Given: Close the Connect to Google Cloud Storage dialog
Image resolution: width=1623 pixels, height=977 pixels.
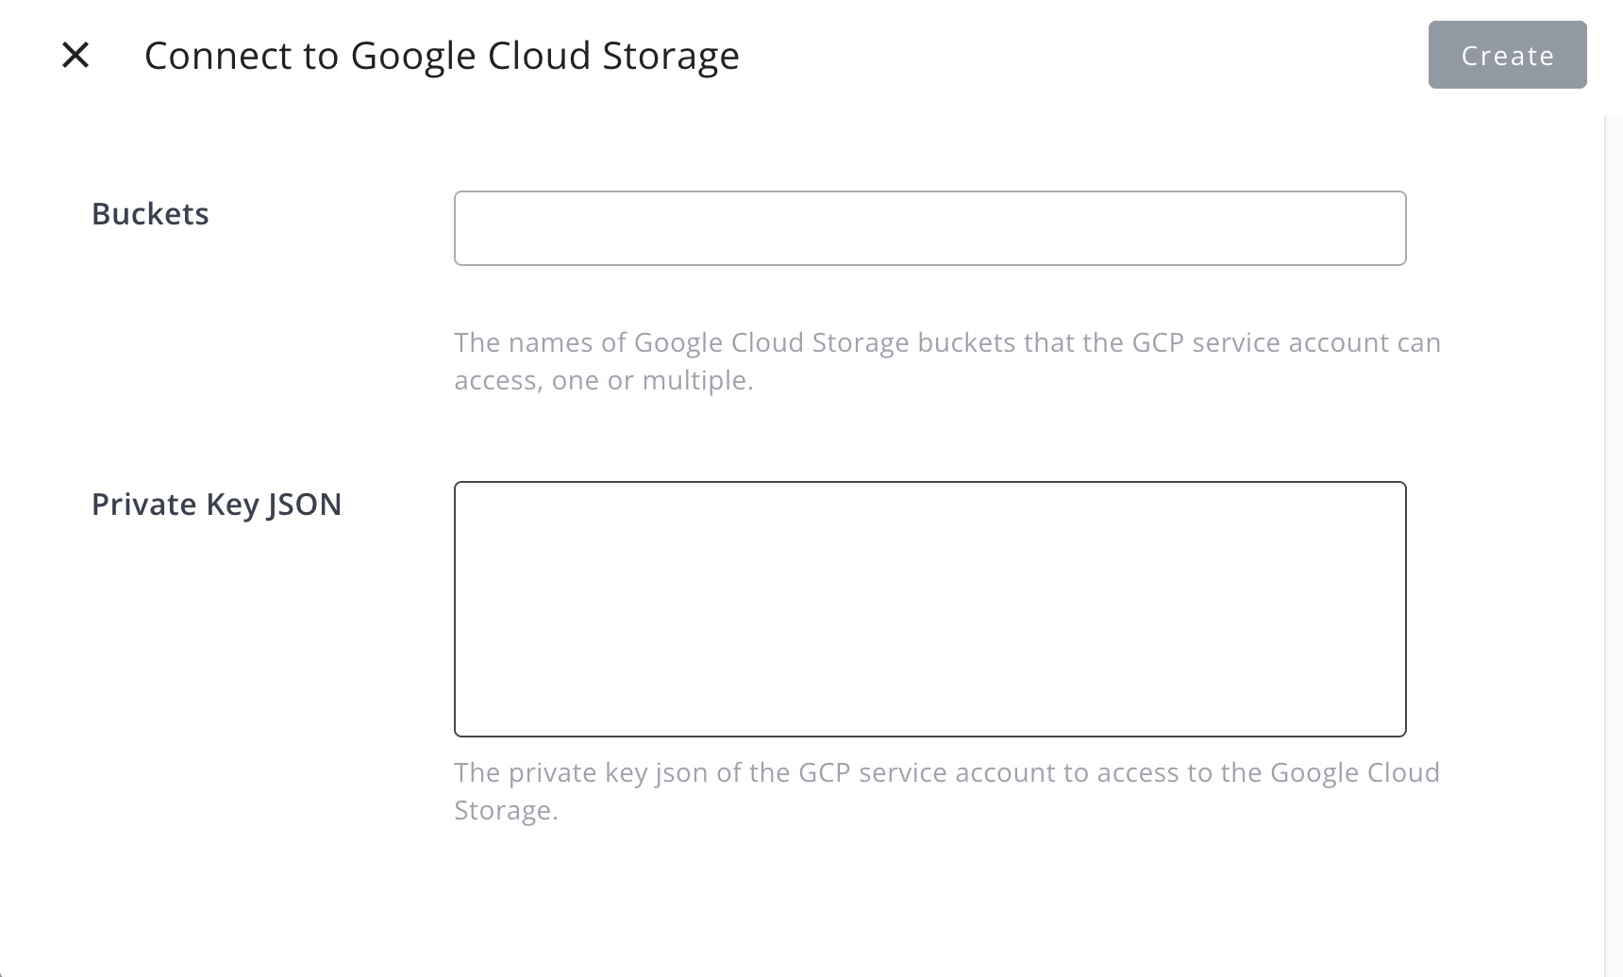Looking at the screenshot, I should point(75,56).
